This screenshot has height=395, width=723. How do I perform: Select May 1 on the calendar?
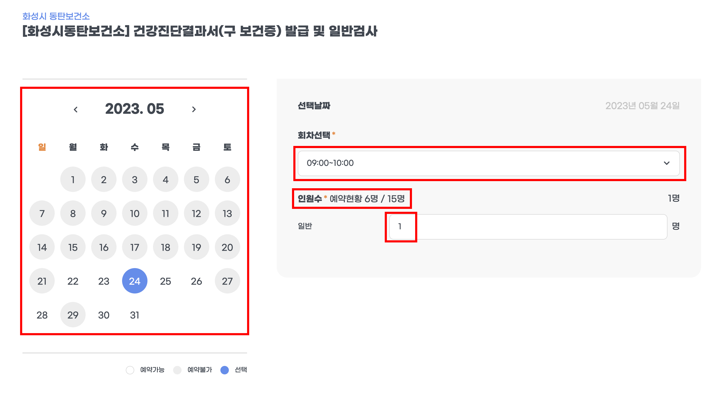(73, 179)
